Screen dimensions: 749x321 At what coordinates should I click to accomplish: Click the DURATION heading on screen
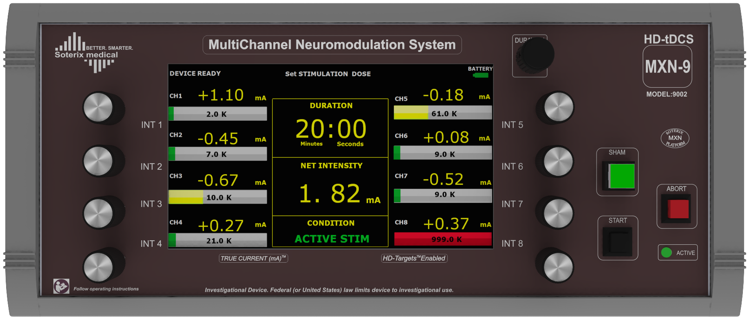coord(331,106)
